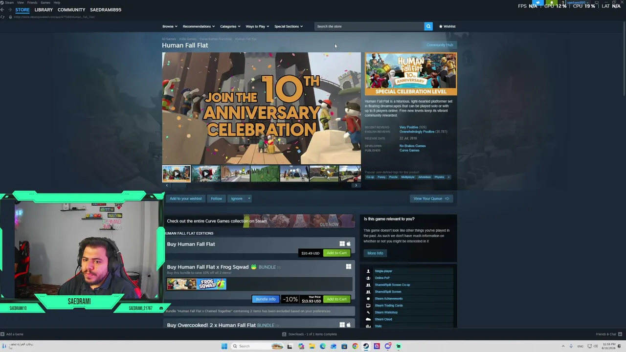Expand the Special Sections dropdown

289,26
